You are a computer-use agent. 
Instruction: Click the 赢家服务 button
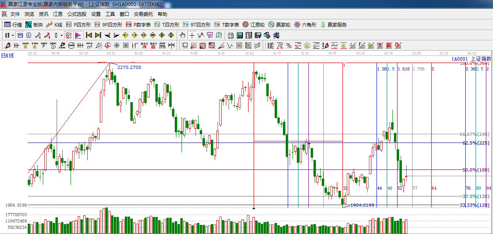coord(333,25)
